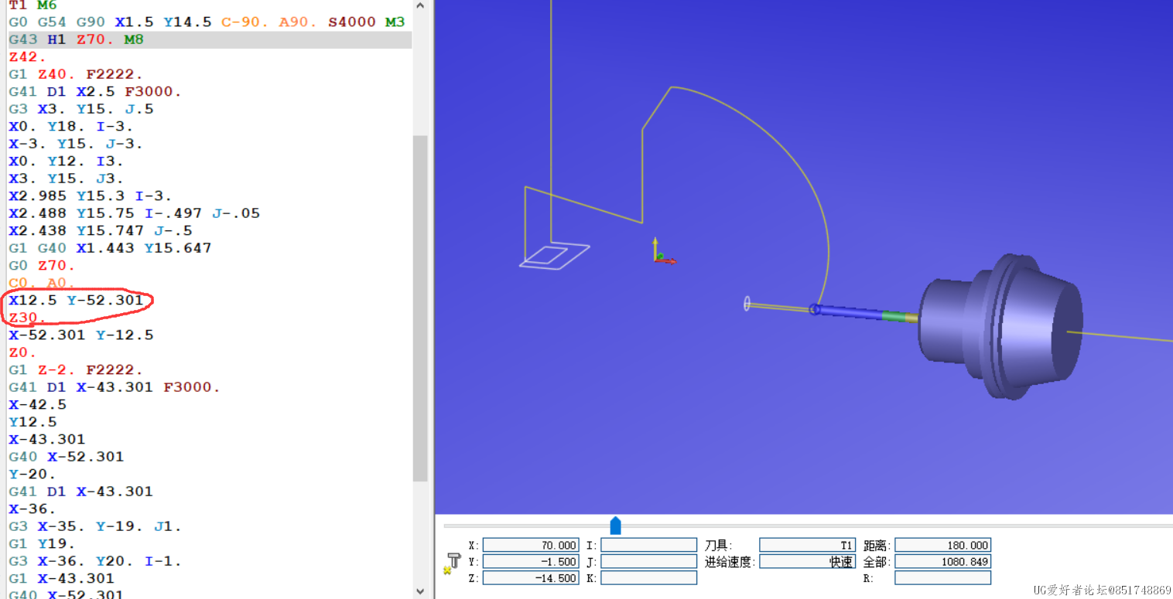Image resolution: width=1173 pixels, height=599 pixels.
Task: Select code line 'G1 Y19.'
Action: 42,543
